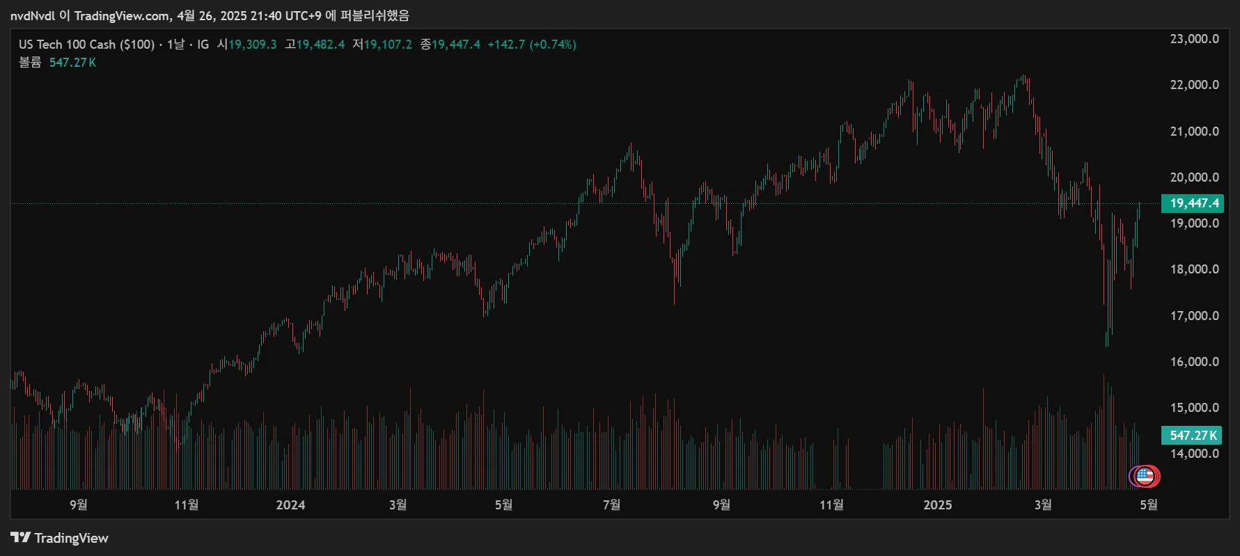Screen dimensions: 1240x556
Task: Select the low value 19,107.2
Action: point(388,45)
